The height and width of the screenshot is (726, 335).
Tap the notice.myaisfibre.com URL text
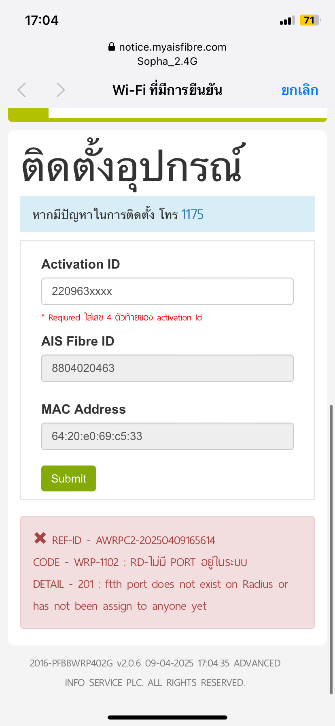[x=173, y=47]
